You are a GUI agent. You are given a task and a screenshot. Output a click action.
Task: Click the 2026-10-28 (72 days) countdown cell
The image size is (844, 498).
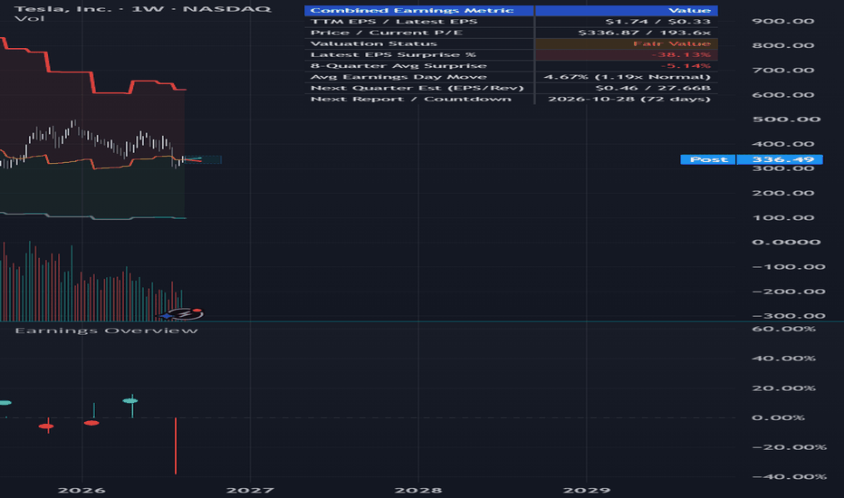[x=629, y=99]
